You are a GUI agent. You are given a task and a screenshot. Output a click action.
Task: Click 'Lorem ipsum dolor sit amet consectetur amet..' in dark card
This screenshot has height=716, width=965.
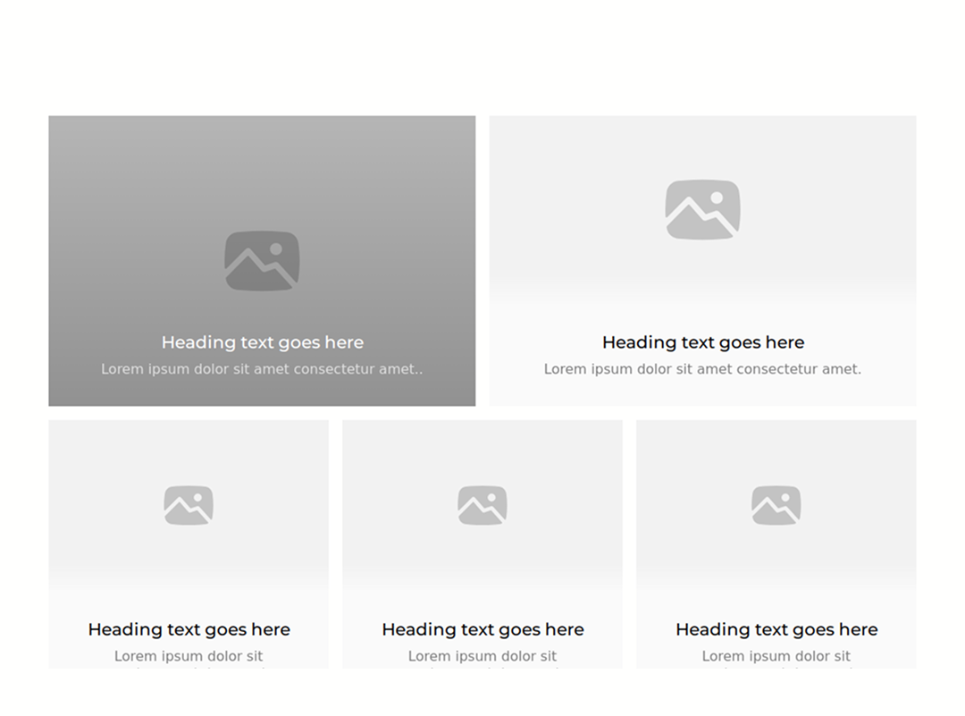[262, 369]
